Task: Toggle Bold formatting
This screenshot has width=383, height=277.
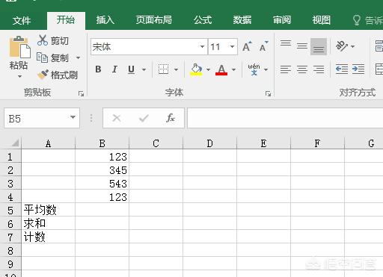Action: 98,69
